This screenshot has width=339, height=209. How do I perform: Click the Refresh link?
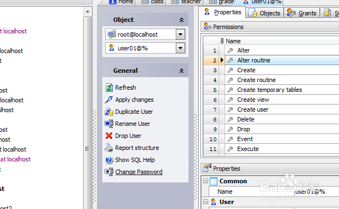[125, 88]
